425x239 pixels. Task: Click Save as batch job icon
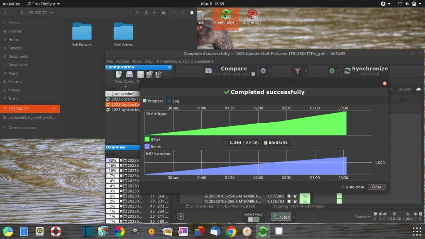pos(158,75)
